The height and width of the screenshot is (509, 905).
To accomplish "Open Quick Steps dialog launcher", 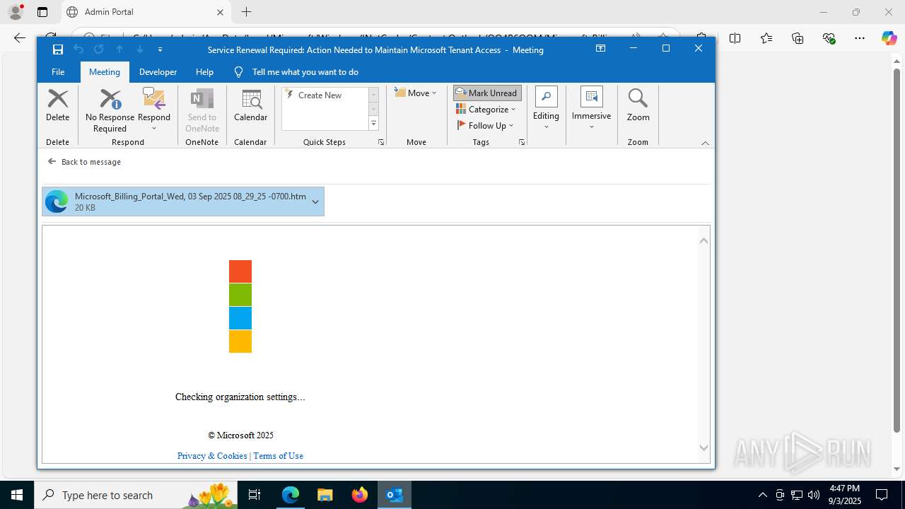I will point(381,142).
